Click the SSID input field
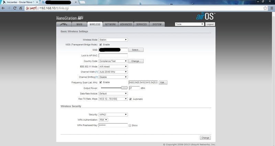Viewport: 275px width, 146px height. [x=113, y=50]
